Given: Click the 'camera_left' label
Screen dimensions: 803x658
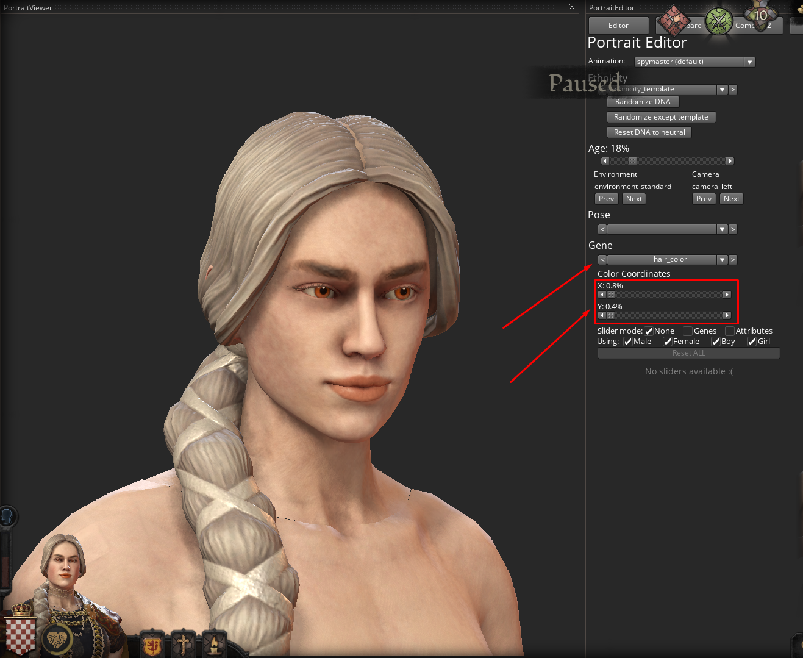Looking at the screenshot, I should pyautogui.click(x=712, y=187).
